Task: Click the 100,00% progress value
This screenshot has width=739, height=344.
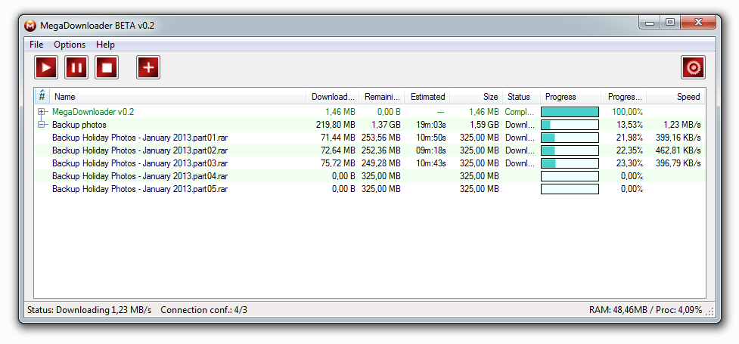Action: 627,112
